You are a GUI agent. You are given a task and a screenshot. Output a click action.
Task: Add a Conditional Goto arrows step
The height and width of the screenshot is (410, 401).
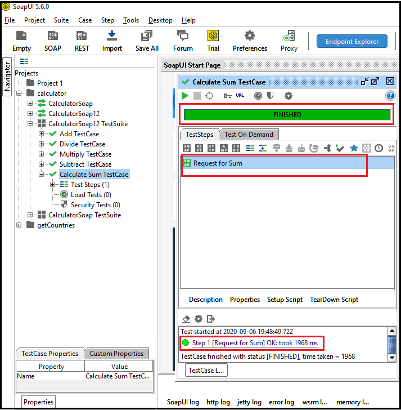click(x=327, y=148)
